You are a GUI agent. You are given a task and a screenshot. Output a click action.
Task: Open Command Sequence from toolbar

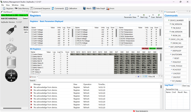40,8
